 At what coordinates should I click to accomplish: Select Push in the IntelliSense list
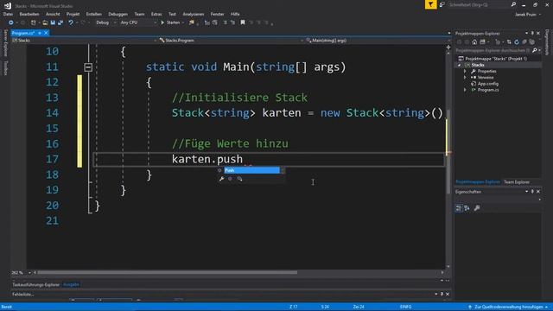[251, 170]
